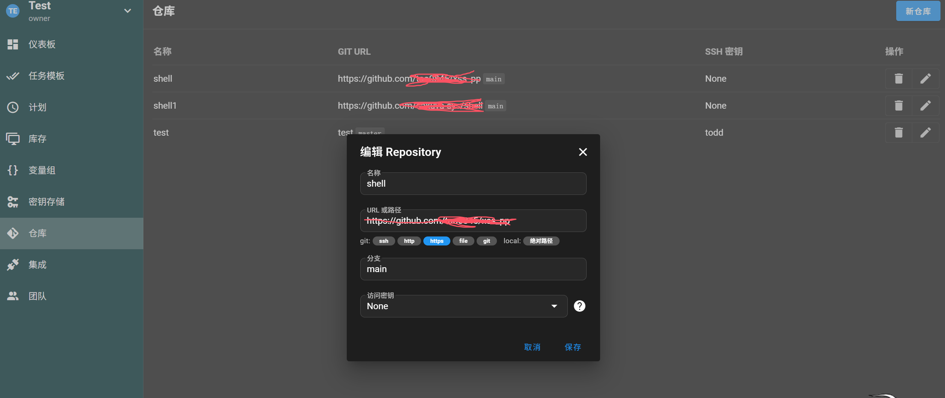
Task: Click 取消 to cancel editing
Action: pos(532,347)
